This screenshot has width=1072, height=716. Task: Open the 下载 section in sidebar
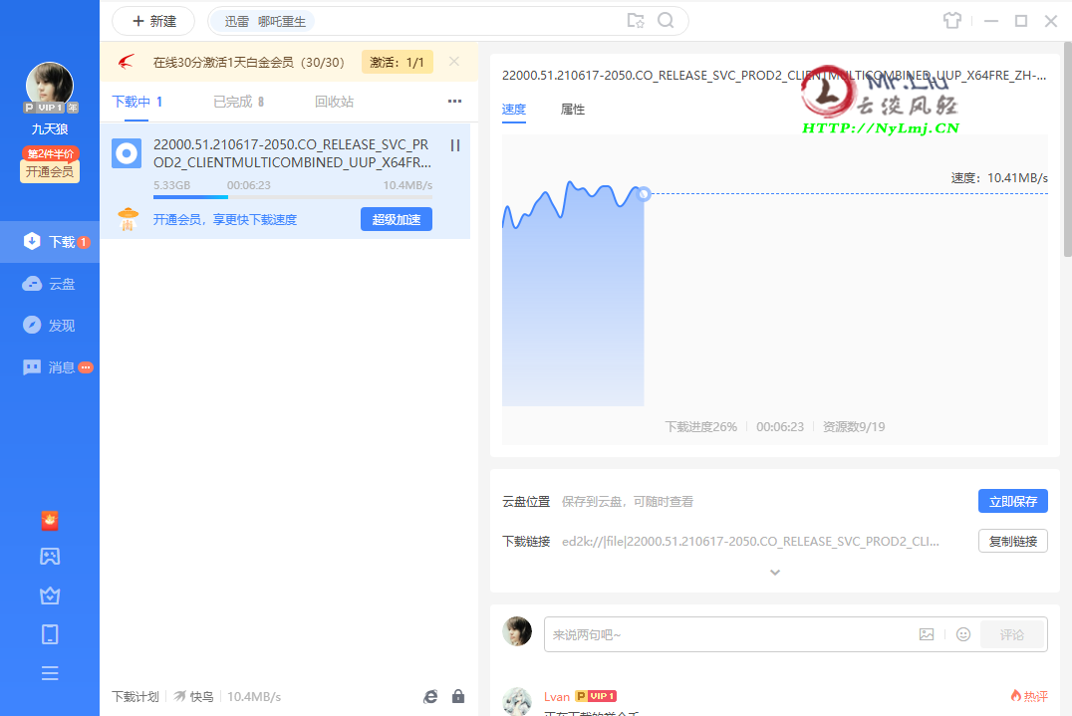pyautogui.click(x=50, y=242)
